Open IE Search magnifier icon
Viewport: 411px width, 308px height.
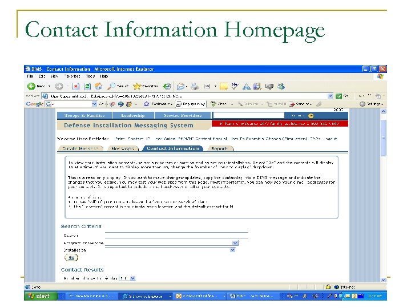[112, 86]
